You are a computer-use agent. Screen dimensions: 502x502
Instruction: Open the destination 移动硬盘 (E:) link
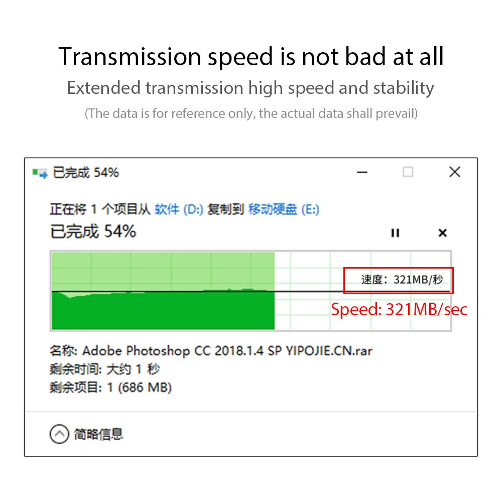point(284,209)
